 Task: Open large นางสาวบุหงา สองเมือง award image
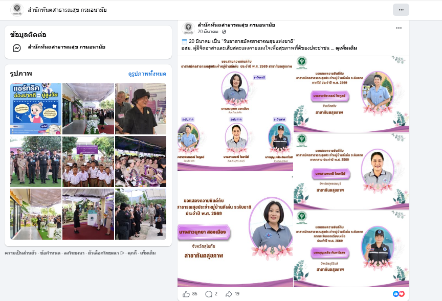click(x=235, y=229)
